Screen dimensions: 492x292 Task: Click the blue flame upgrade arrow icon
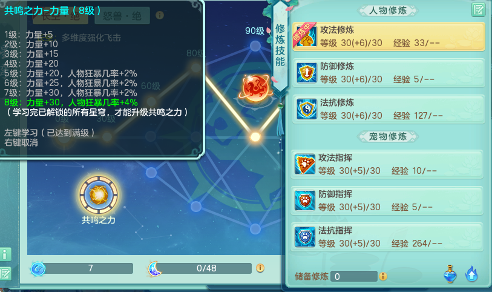pyautogui.click(x=471, y=274)
